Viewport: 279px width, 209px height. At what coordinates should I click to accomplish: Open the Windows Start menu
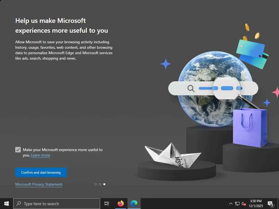[7, 204]
